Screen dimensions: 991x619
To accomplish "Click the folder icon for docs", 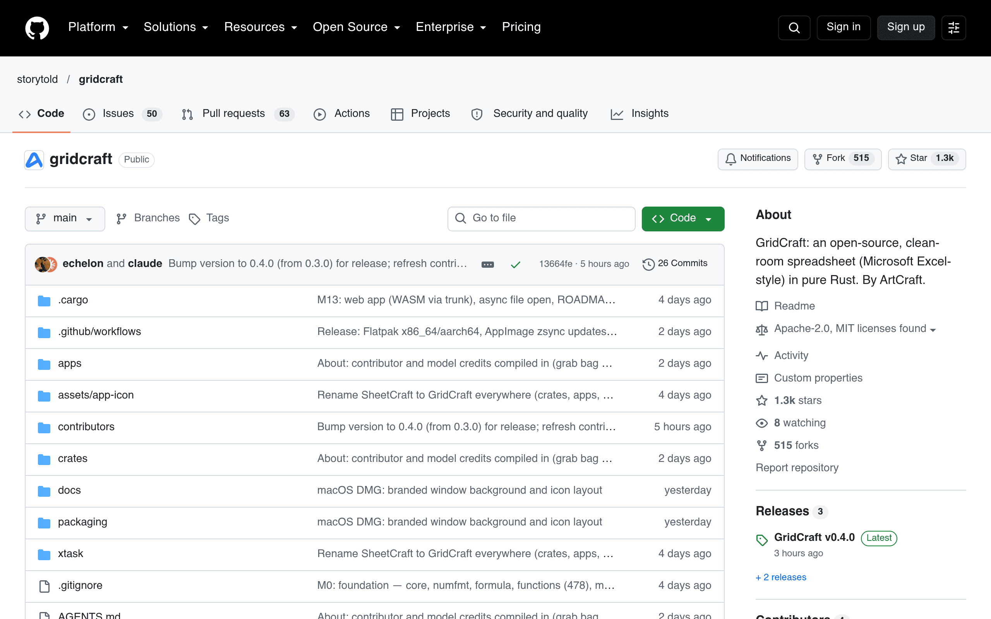I will tap(44, 491).
